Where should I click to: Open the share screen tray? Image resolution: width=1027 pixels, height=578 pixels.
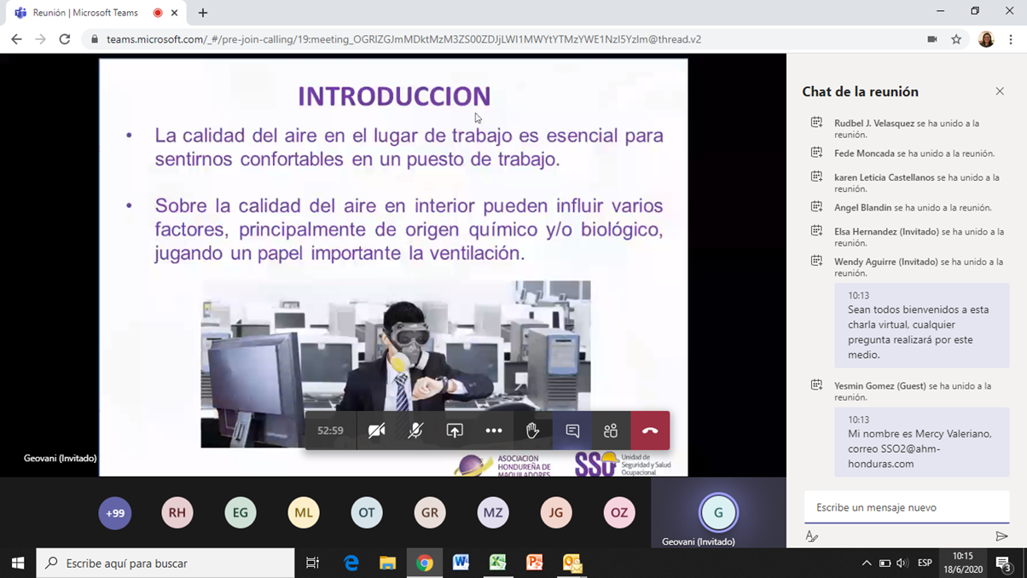(455, 431)
